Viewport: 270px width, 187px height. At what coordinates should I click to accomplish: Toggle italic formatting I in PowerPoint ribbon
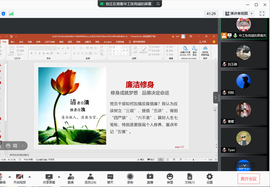pyautogui.click(x=35, y=53)
